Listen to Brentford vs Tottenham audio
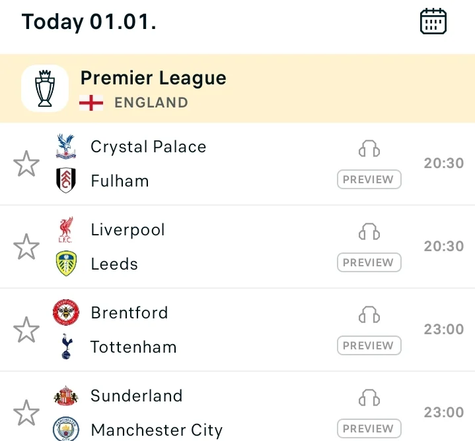The width and height of the screenshot is (475, 441). coord(369,315)
